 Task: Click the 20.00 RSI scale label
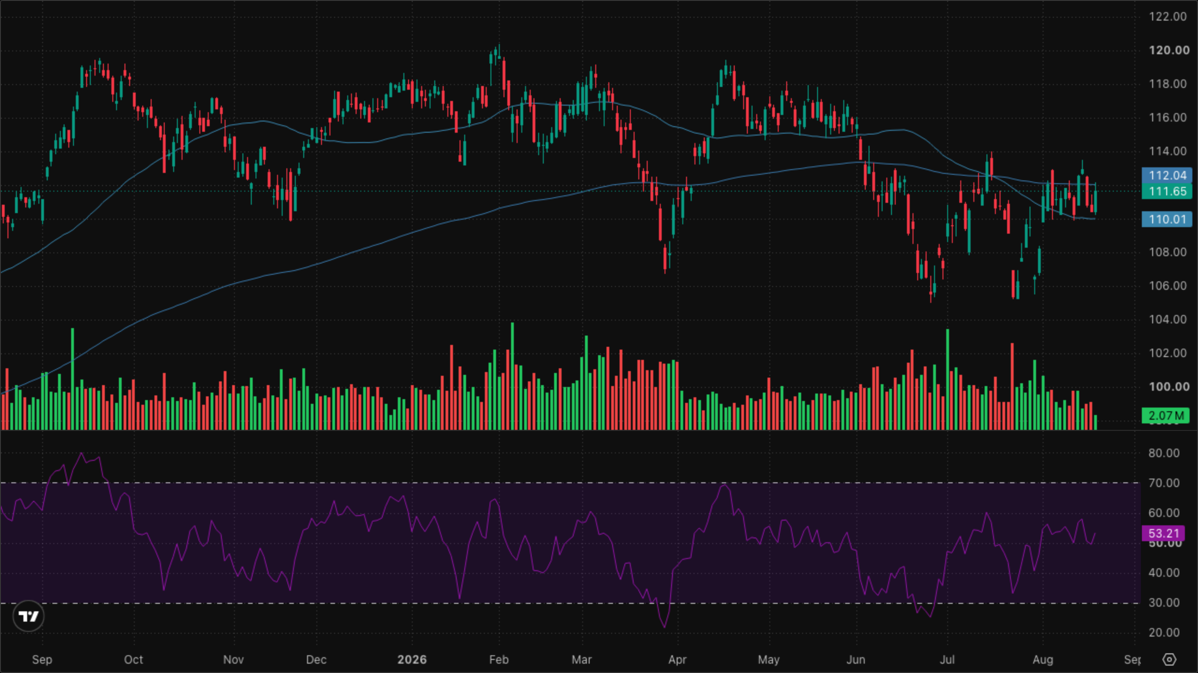(1164, 633)
